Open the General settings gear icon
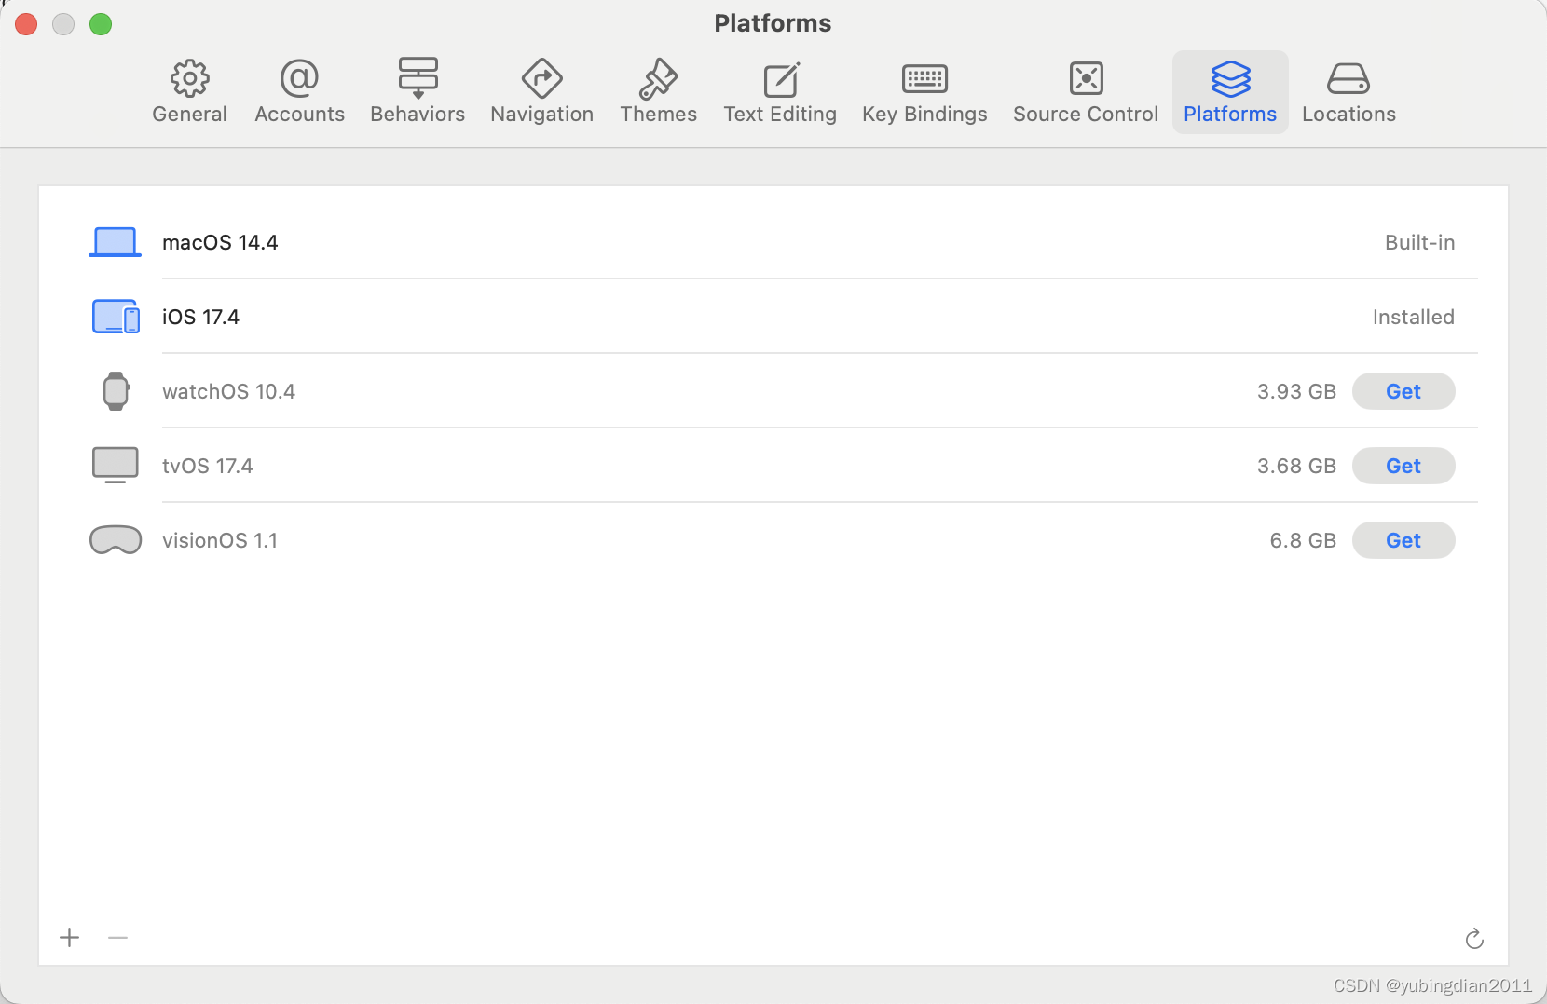 189,79
